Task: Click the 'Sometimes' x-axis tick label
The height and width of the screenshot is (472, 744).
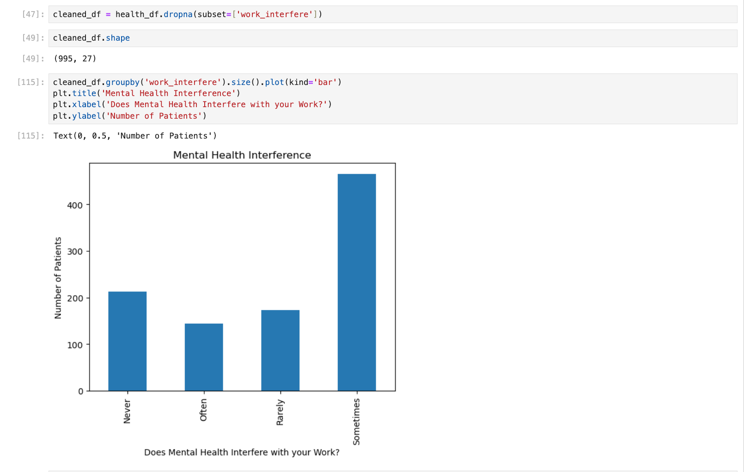Action: (356, 422)
